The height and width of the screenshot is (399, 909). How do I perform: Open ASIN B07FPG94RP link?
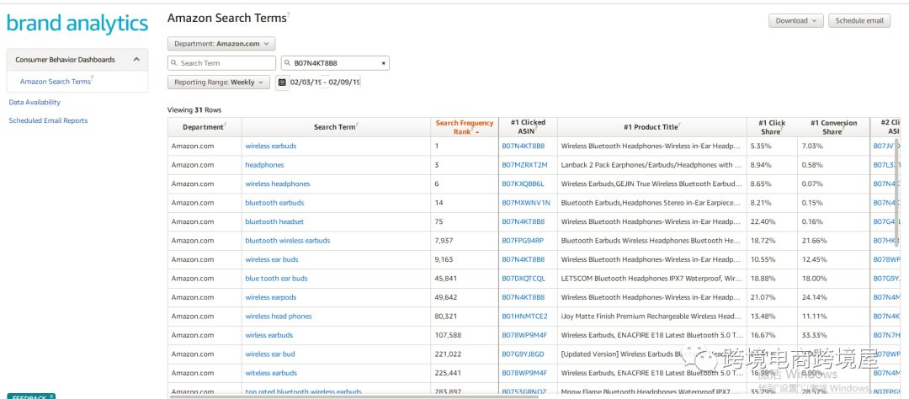pyautogui.click(x=523, y=241)
